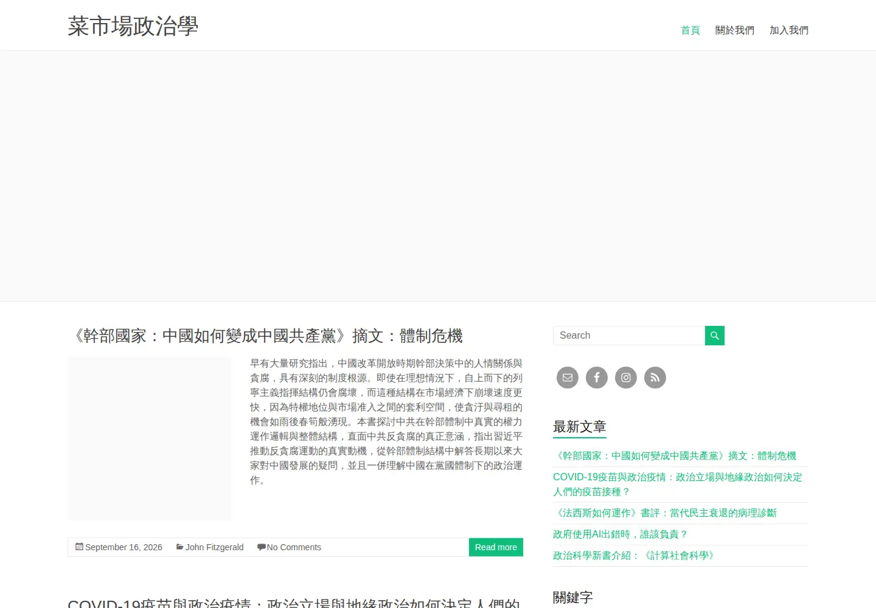This screenshot has height=608, width=876.
Task: Open author John Fitzgerald link
Action: coord(215,547)
